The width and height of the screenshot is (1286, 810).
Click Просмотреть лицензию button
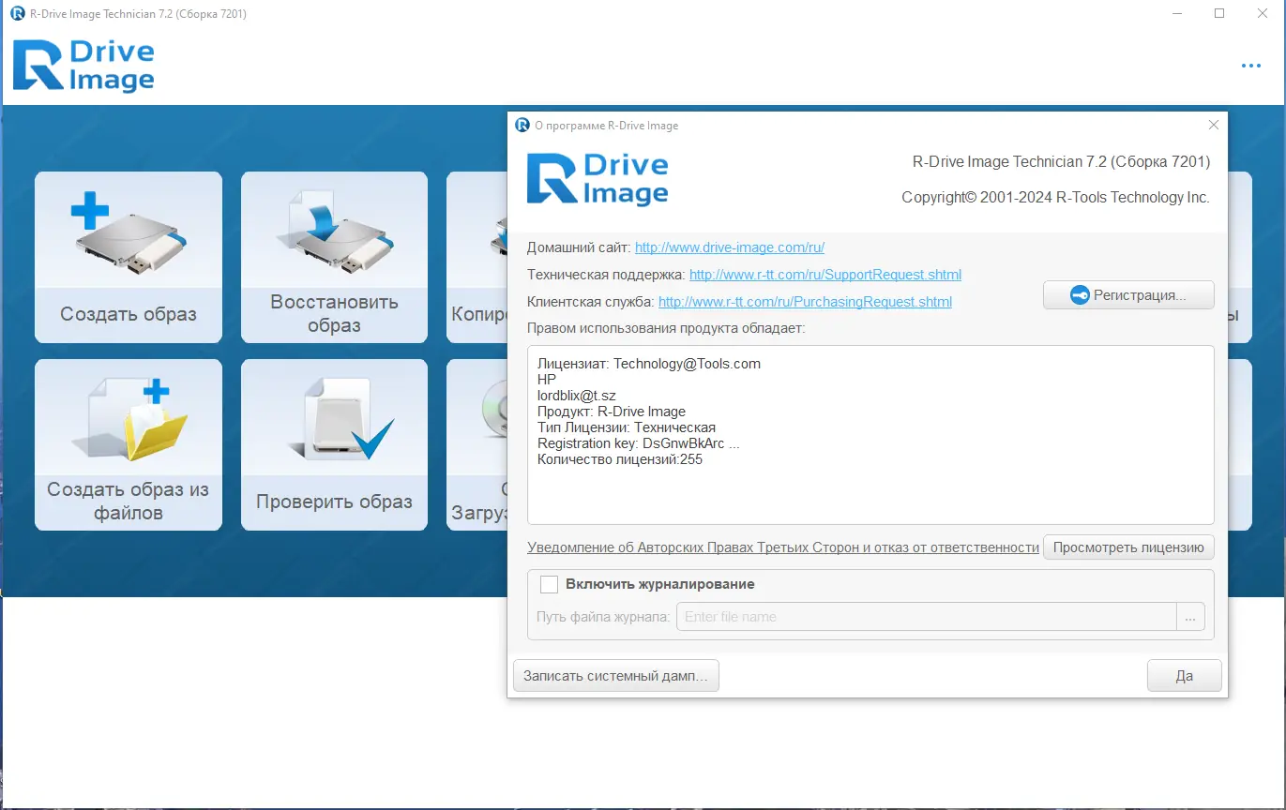(x=1128, y=547)
